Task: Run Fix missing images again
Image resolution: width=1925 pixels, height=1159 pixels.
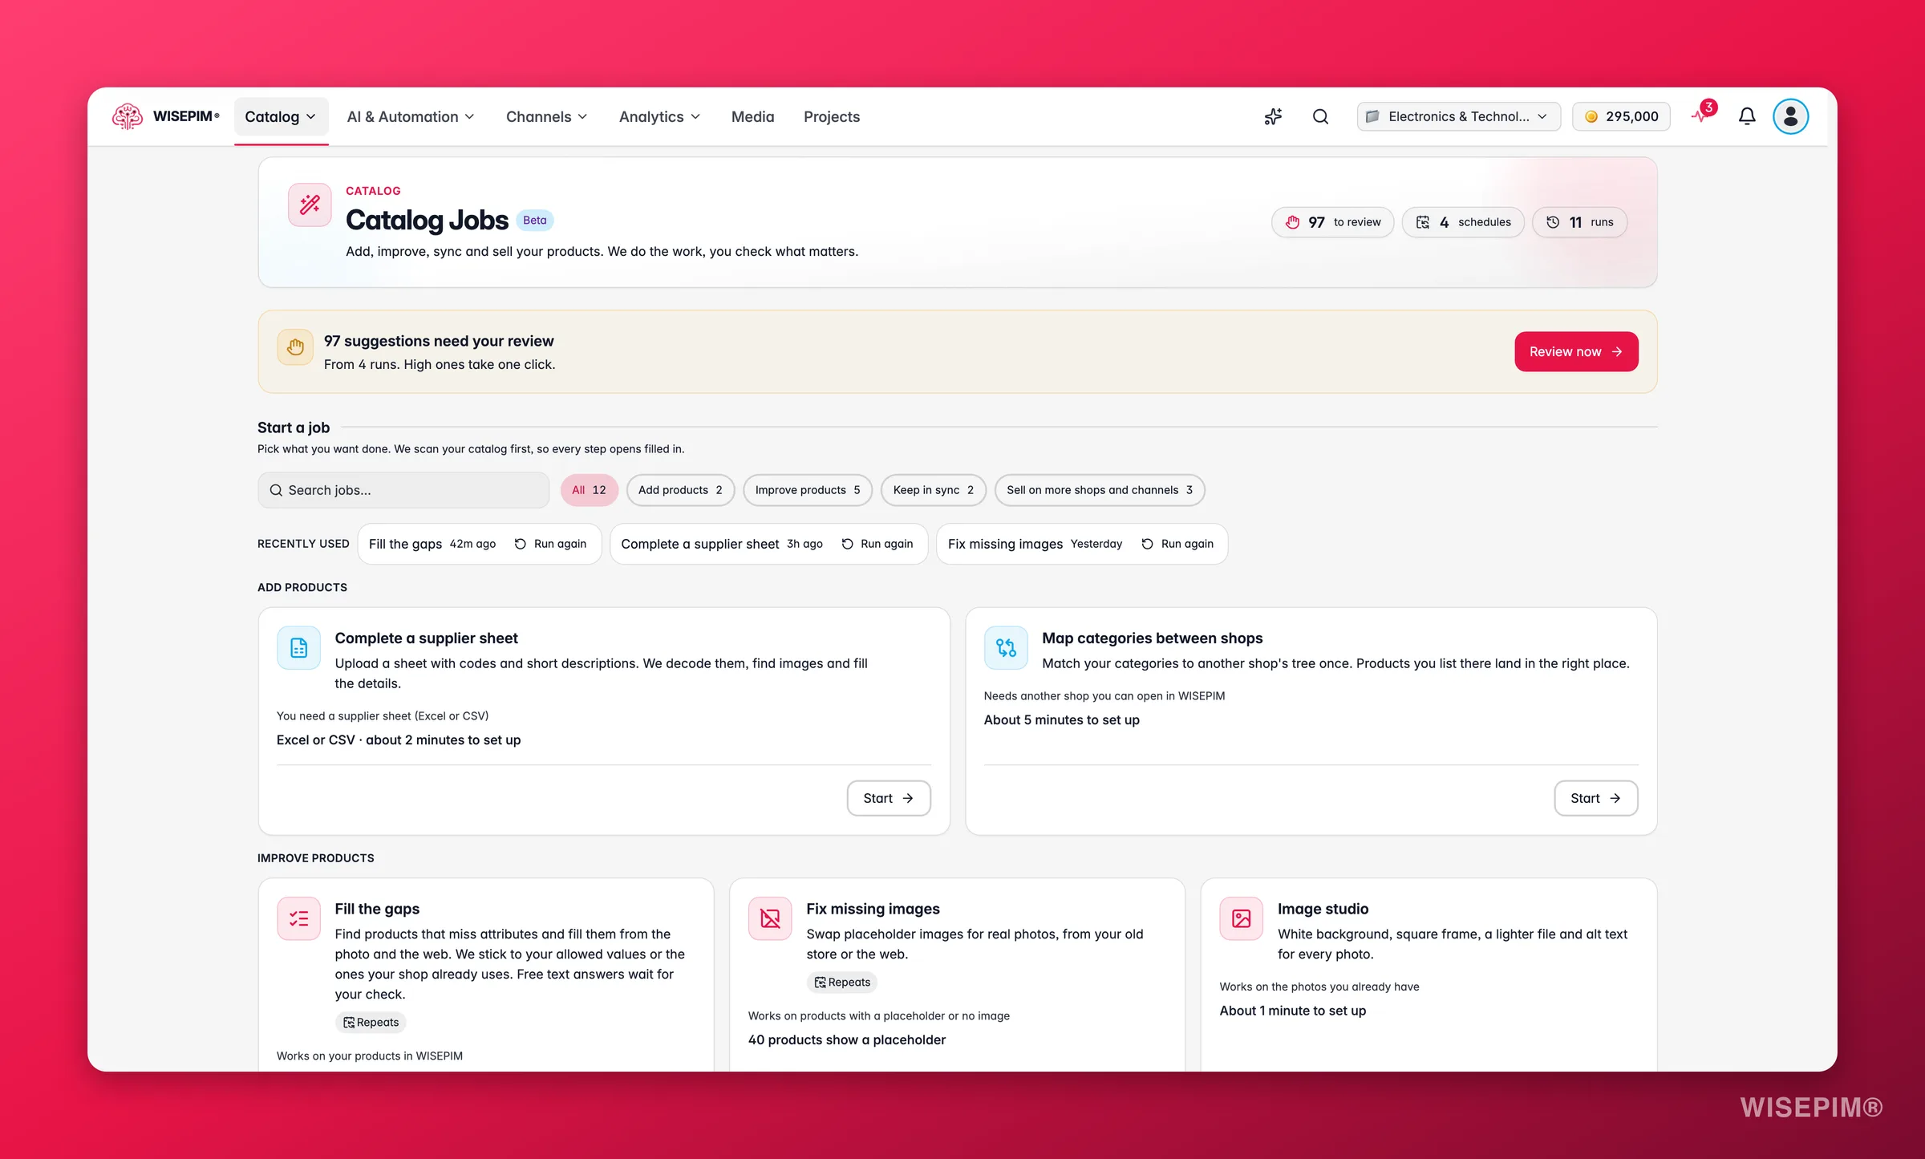Action: point(1178,544)
